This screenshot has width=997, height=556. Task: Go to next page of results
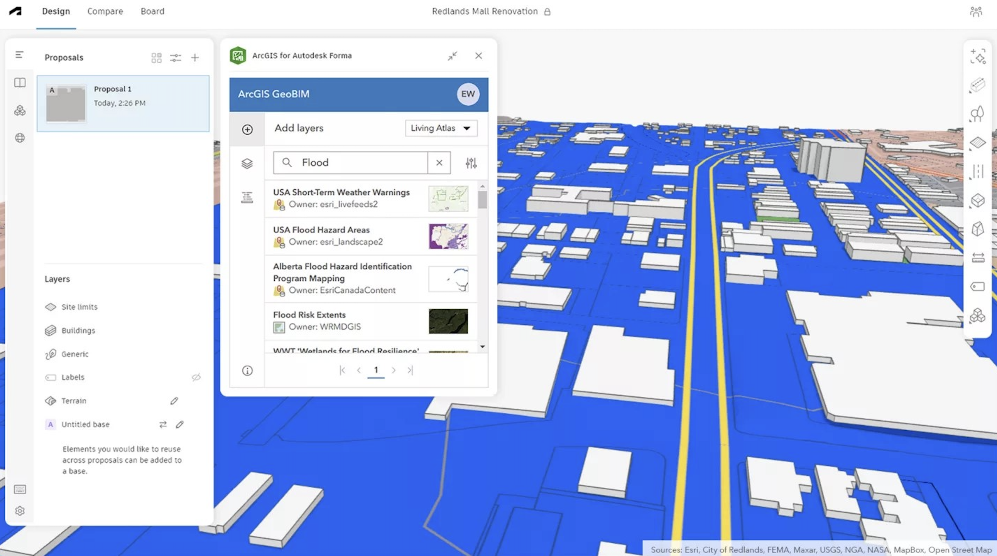coord(393,370)
